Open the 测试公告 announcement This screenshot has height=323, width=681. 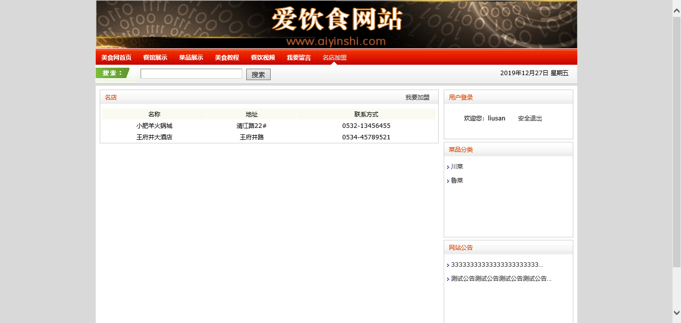pyautogui.click(x=501, y=279)
